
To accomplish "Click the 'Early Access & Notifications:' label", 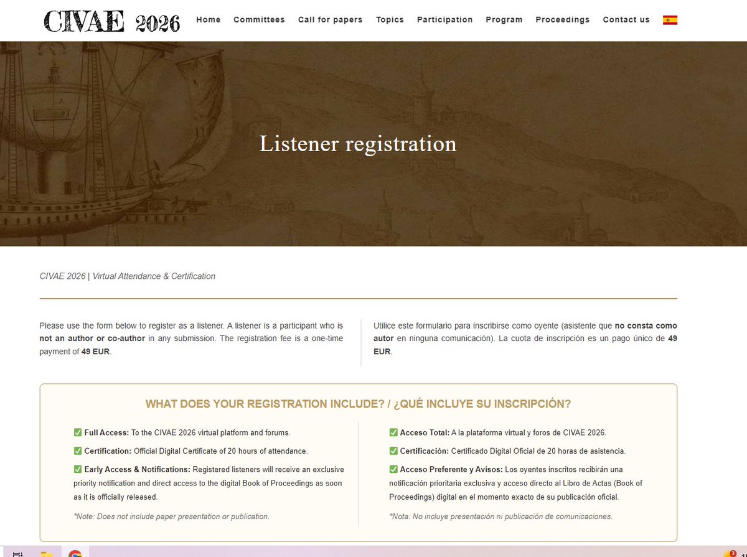I will 137,469.
